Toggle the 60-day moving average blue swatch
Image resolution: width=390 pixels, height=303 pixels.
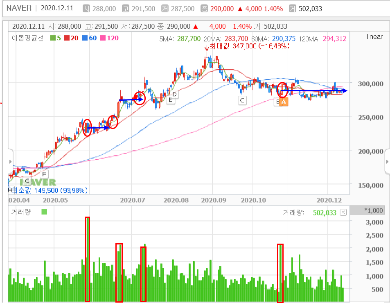coord(85,38)
